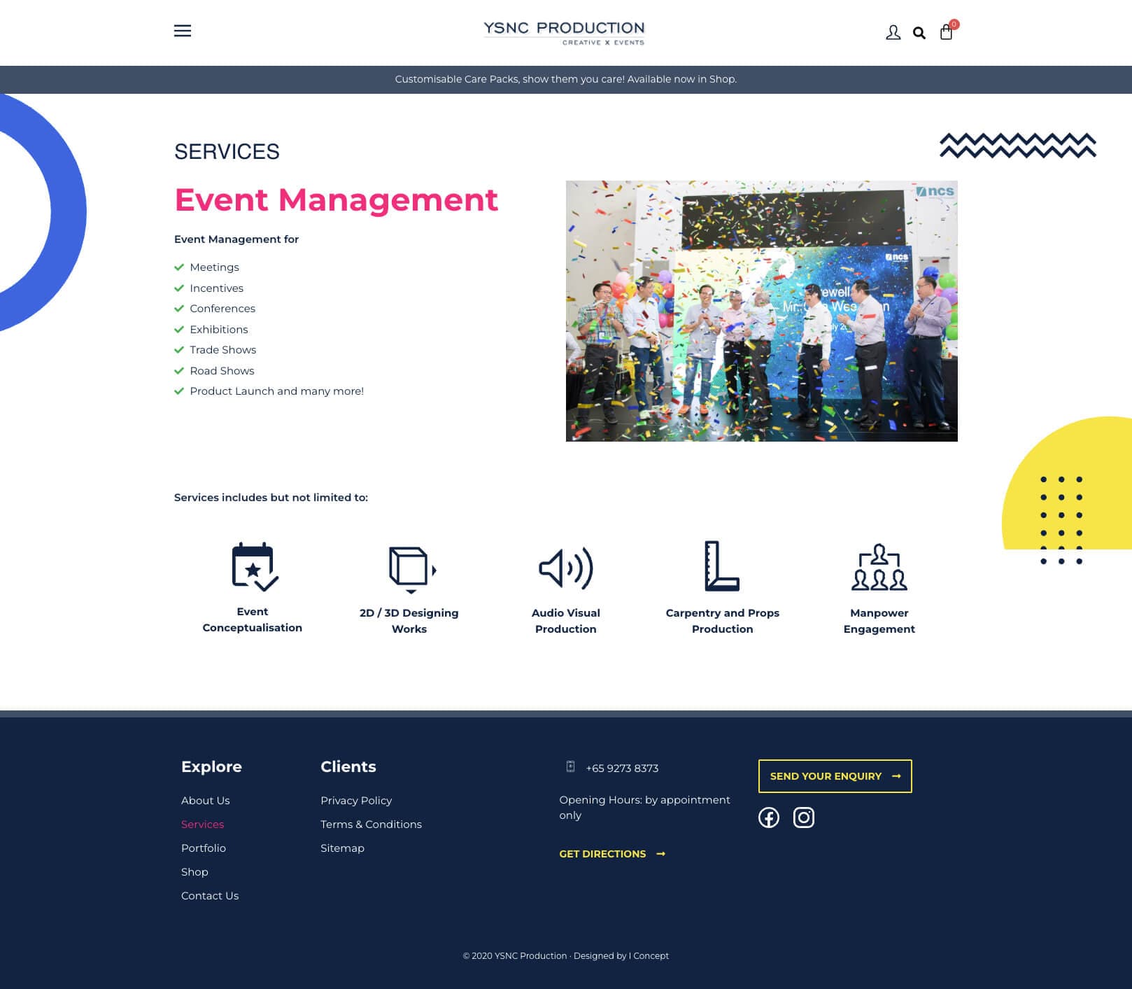Click the Manpower Engagement people icon
Image resolution: width=1132 pixels, height=989 pixels.
pyautogui.click(x=879, y=567)
